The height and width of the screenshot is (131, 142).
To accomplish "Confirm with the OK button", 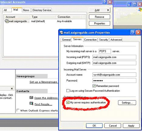I will (94, 126).
